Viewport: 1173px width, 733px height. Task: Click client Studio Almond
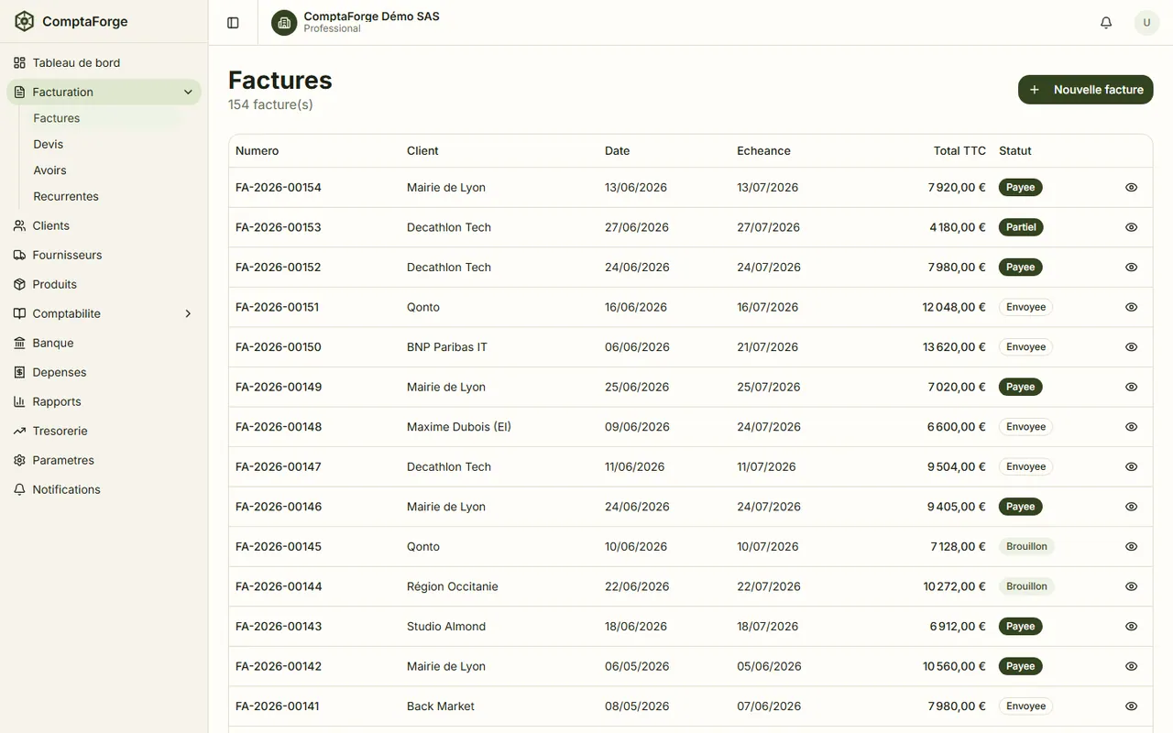tap(446, 627)
